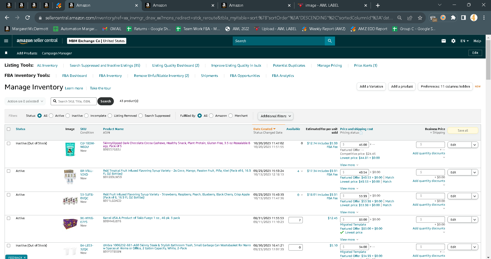
Task: Click the search magnifier button in header
Action: click(330, 41)
